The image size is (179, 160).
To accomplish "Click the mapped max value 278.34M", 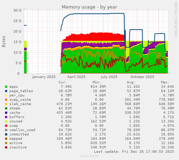I will (166, 139).
